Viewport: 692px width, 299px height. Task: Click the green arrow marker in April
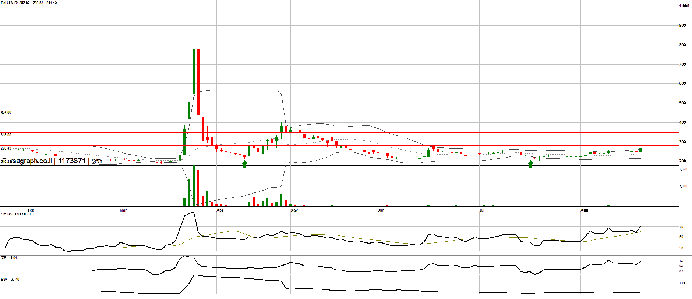point(244,164)
